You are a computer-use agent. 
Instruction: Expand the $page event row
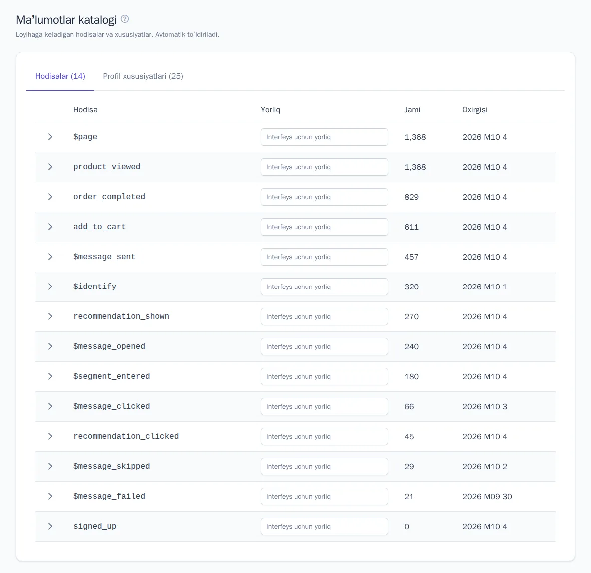click(x=50, y=137)
